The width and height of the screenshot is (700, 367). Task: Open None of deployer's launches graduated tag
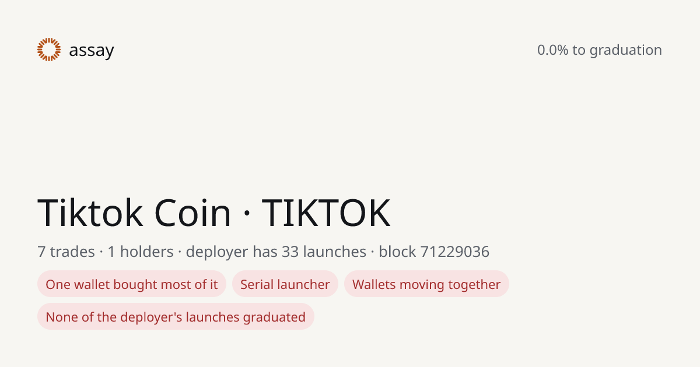tap(176, 316)
